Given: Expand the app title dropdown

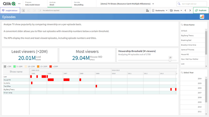Looking at the screenshot, I should click(152, 4).
